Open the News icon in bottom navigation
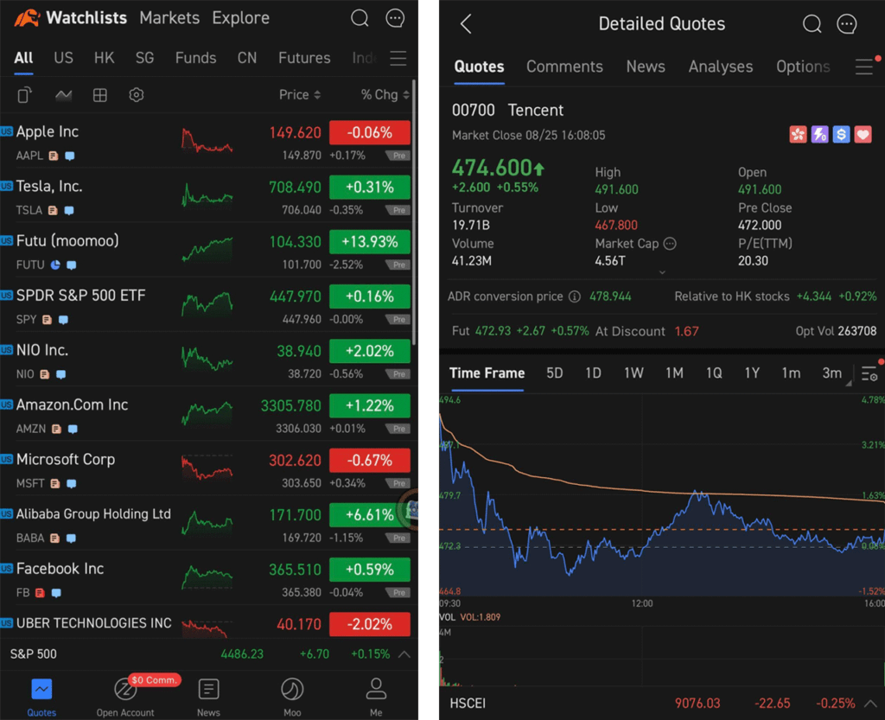885x720 pixels. [x=208, y=689]
